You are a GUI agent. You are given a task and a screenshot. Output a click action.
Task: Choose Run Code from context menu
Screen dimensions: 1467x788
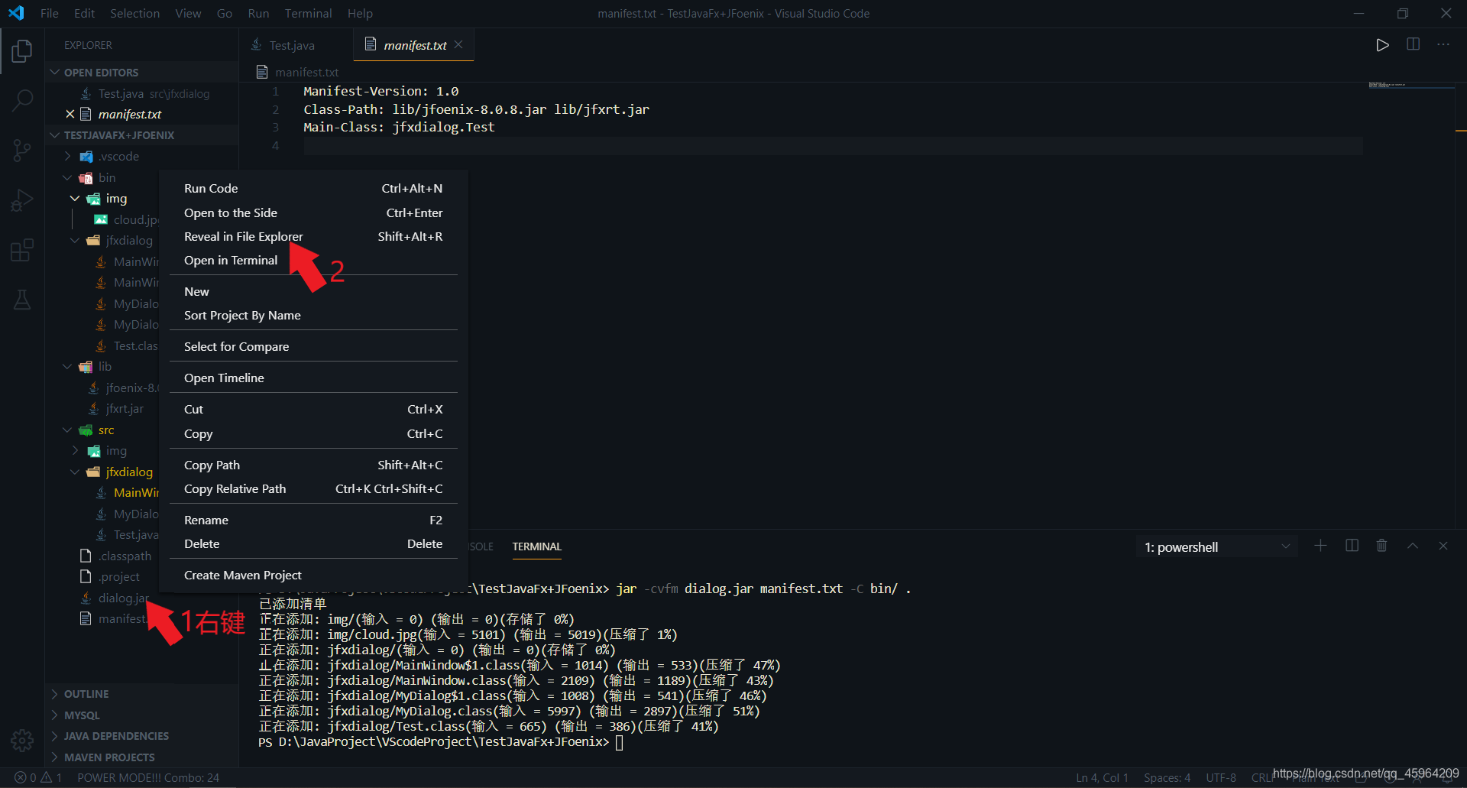pos(313,188)
